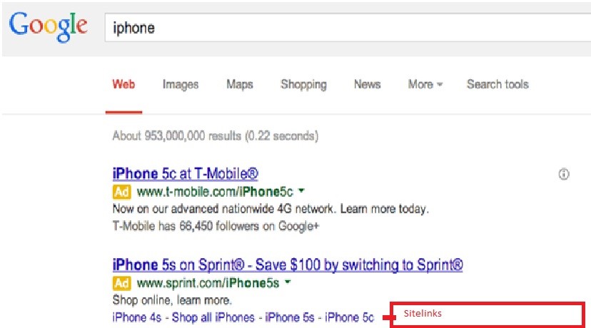The image size is (591, 328).
Task: Click the Google logo
Action: [x=49, y=26]
